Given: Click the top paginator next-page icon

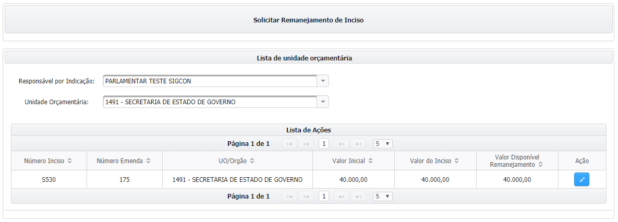Looking at the screenshot, I should tap(342, 143).
